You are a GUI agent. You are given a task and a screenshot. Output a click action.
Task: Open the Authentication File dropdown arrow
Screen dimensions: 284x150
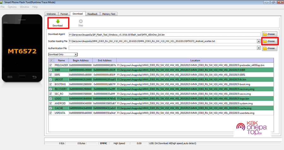point(258,48)
